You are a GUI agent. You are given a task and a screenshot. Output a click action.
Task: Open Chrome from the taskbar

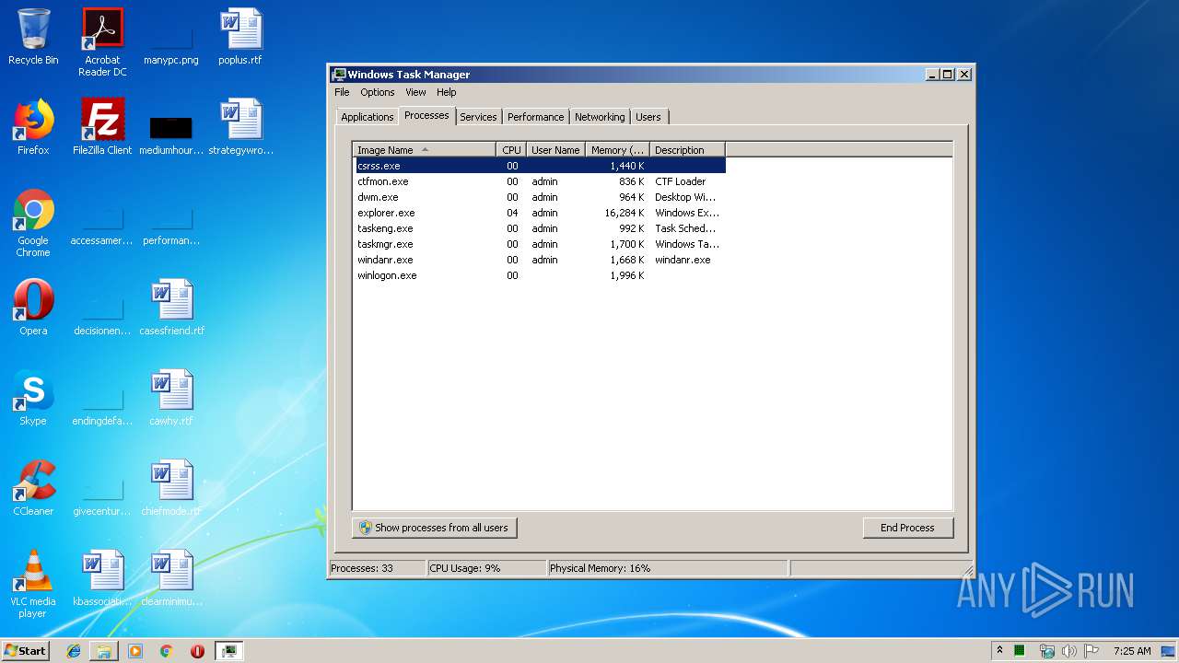pos(166,651)
